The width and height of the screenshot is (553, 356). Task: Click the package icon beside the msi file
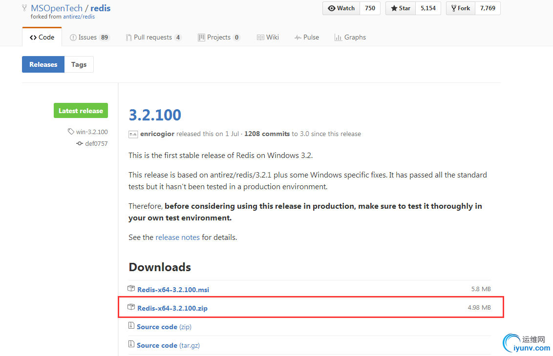[131, 288]
